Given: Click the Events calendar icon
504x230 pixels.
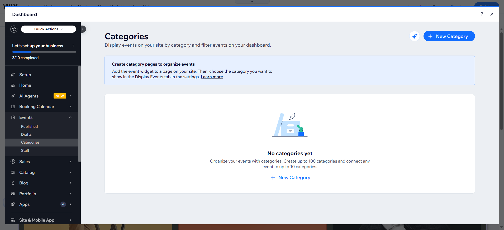Looking at the screenshot, I should tap(13, 117).
